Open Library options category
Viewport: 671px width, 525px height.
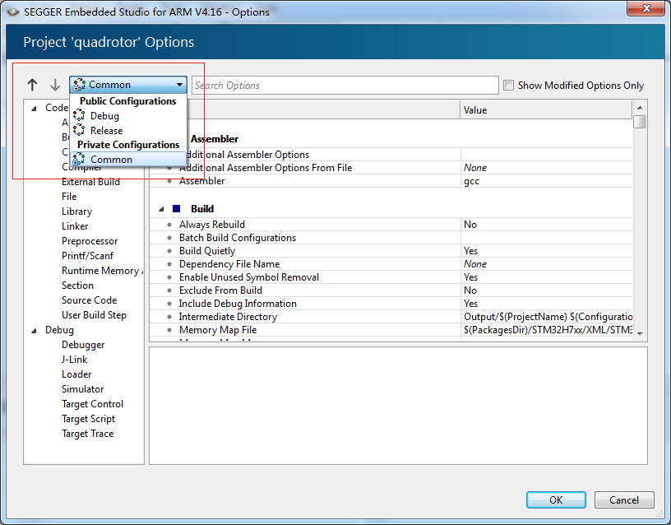tap(76, 211)
